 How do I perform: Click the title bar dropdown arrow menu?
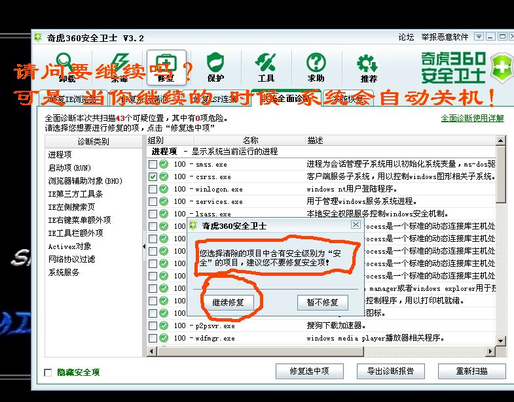pos(479,37)
